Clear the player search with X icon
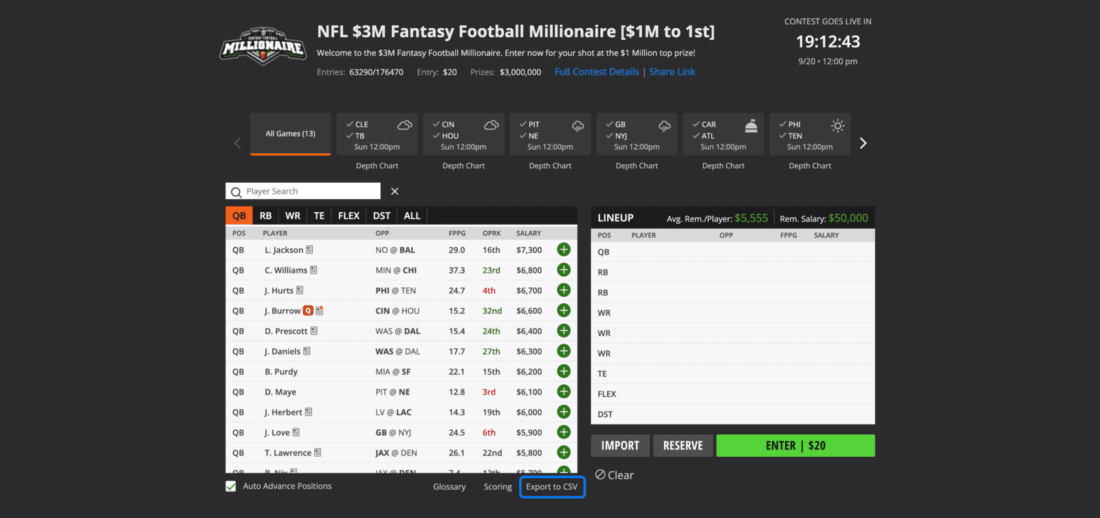 [x=395, y=191]
